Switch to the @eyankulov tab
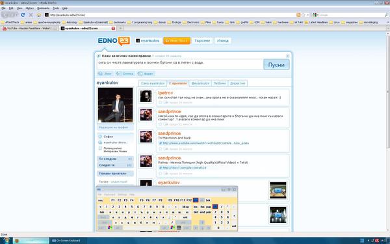This screenshot has width=390, height=244. 200,83
